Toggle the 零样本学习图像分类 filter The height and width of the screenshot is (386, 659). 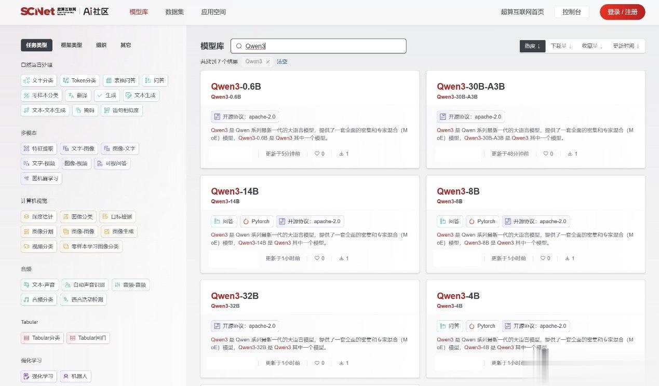point(91,246)
